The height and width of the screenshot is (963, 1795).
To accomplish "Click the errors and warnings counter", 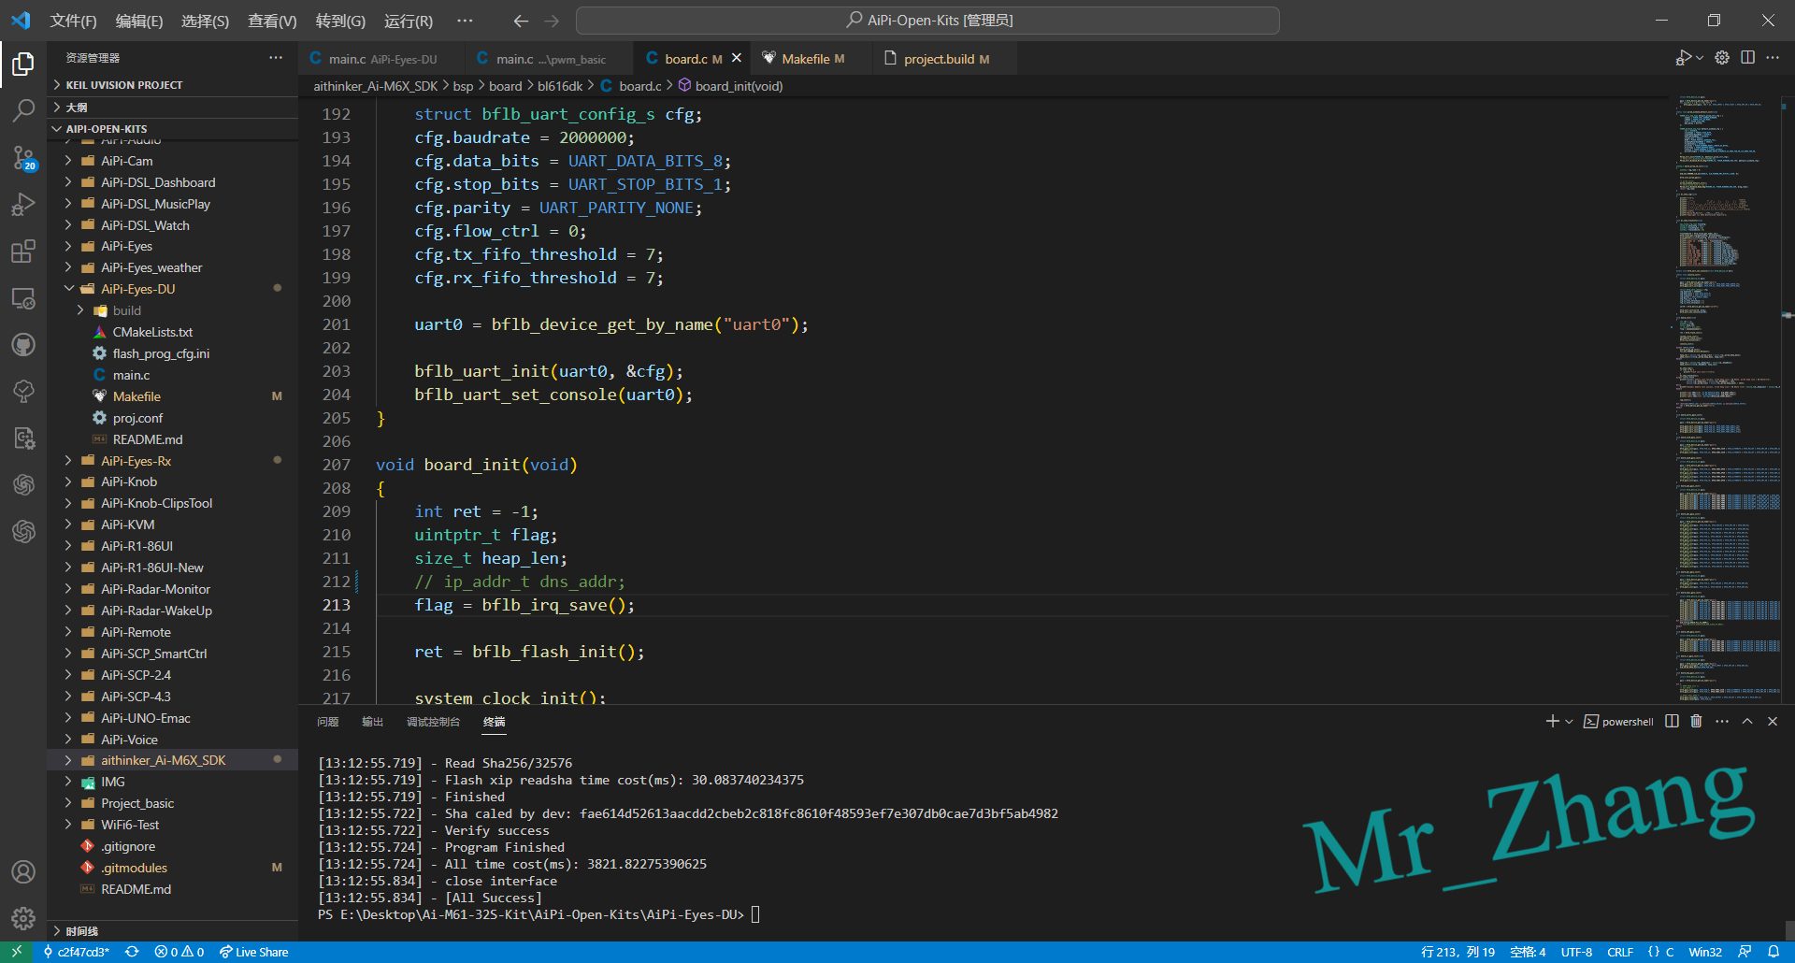I will tap(179, 952).
